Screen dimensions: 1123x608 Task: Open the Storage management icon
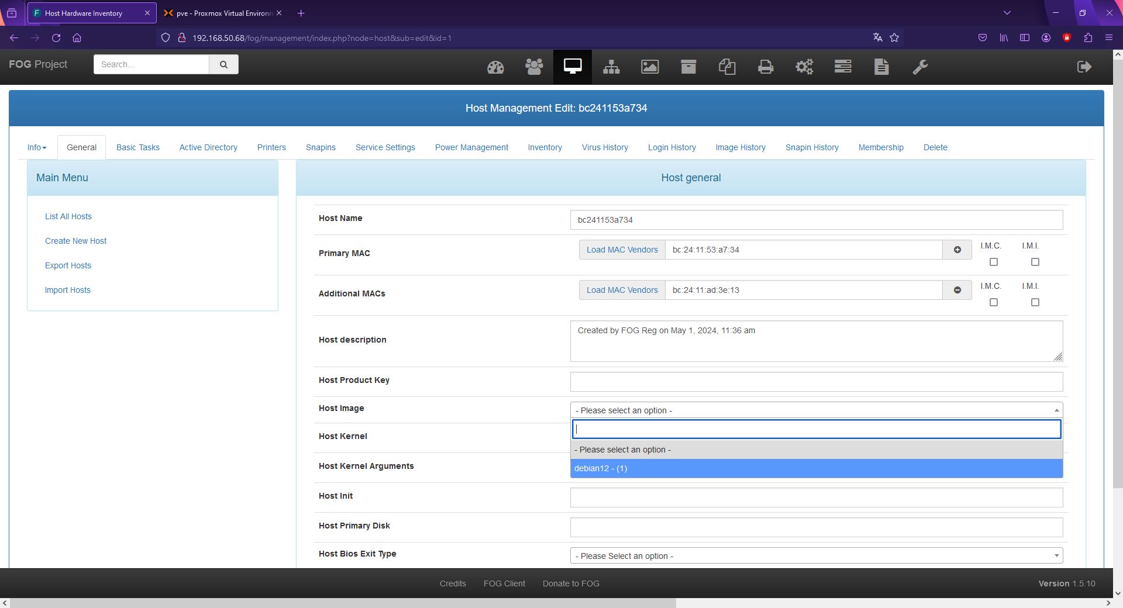point(688,67)
